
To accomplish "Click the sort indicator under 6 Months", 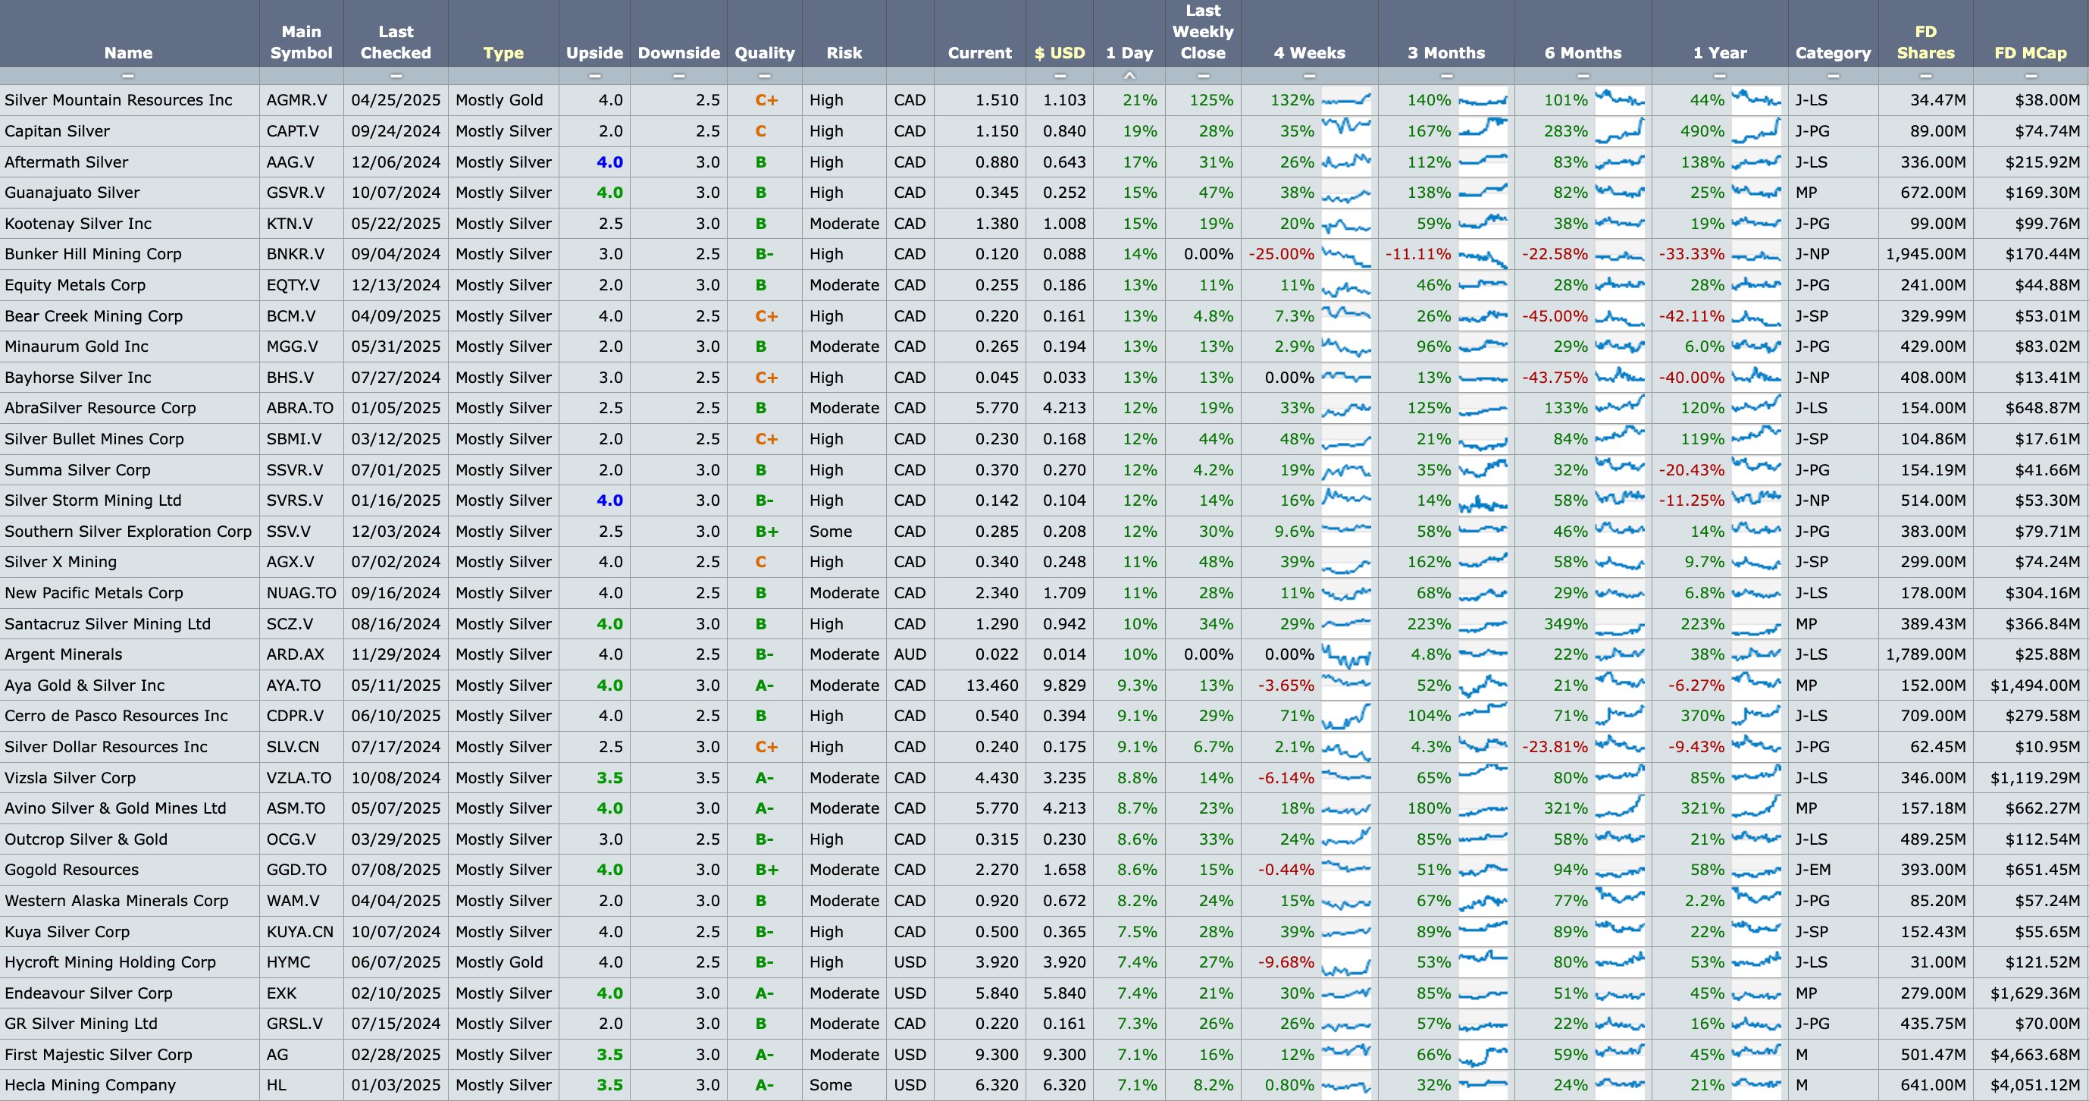I will pos(1583,76).
